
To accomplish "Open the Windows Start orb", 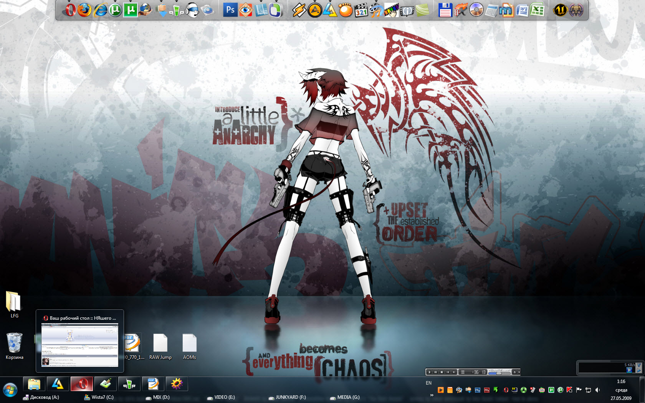I will click(10, 390).
